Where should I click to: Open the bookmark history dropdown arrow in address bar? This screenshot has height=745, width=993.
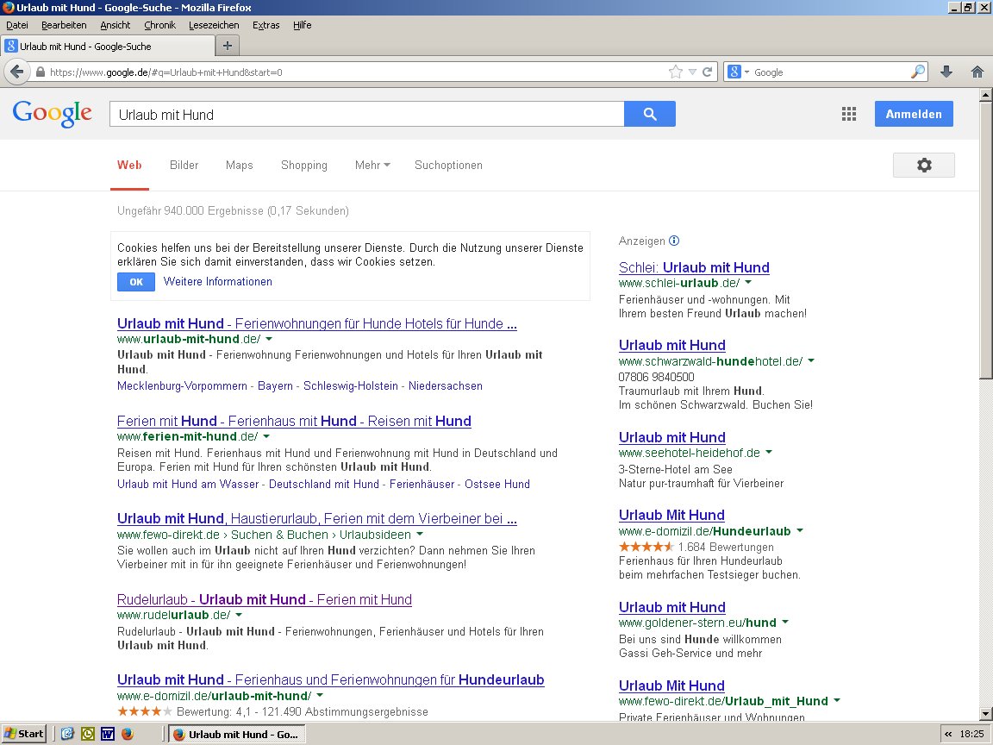coord(692,72)
